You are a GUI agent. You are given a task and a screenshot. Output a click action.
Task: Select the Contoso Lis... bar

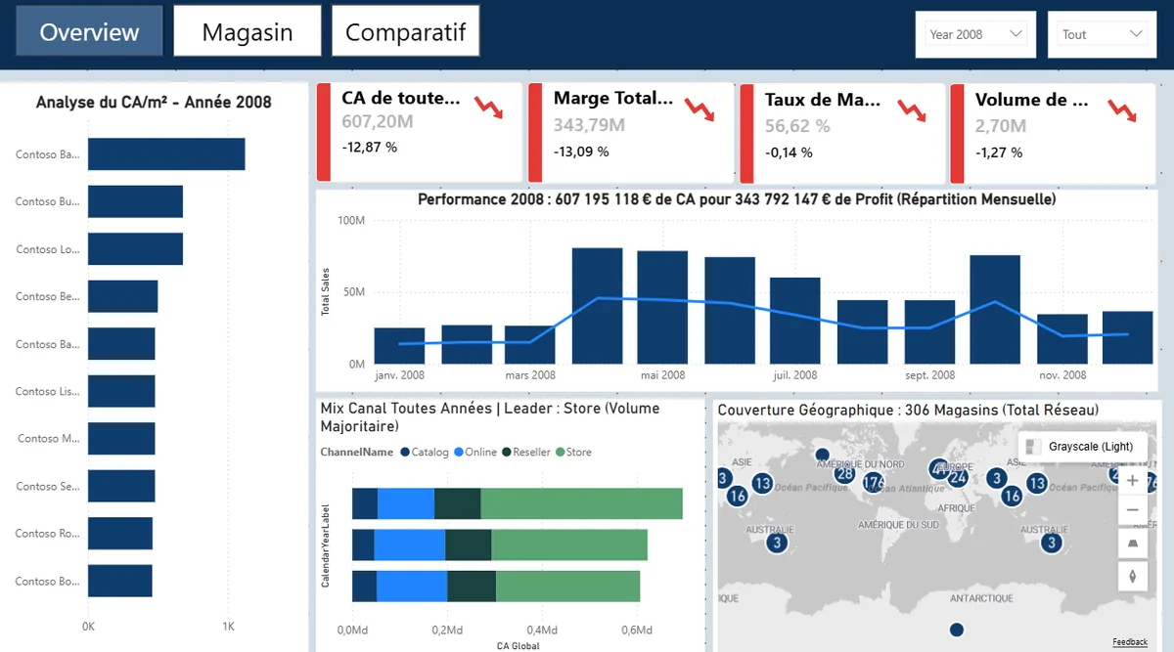[121, 391]
